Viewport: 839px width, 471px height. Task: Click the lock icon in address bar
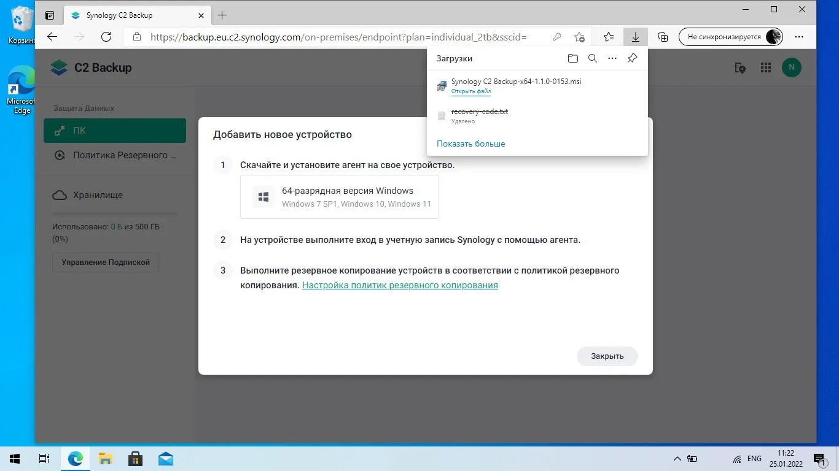(137, 37)
